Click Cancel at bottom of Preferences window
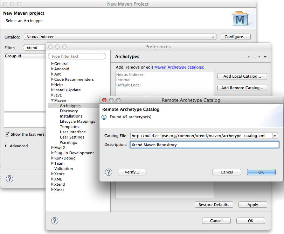Screen dimensions: 284x234 click(x=216, y=221)
